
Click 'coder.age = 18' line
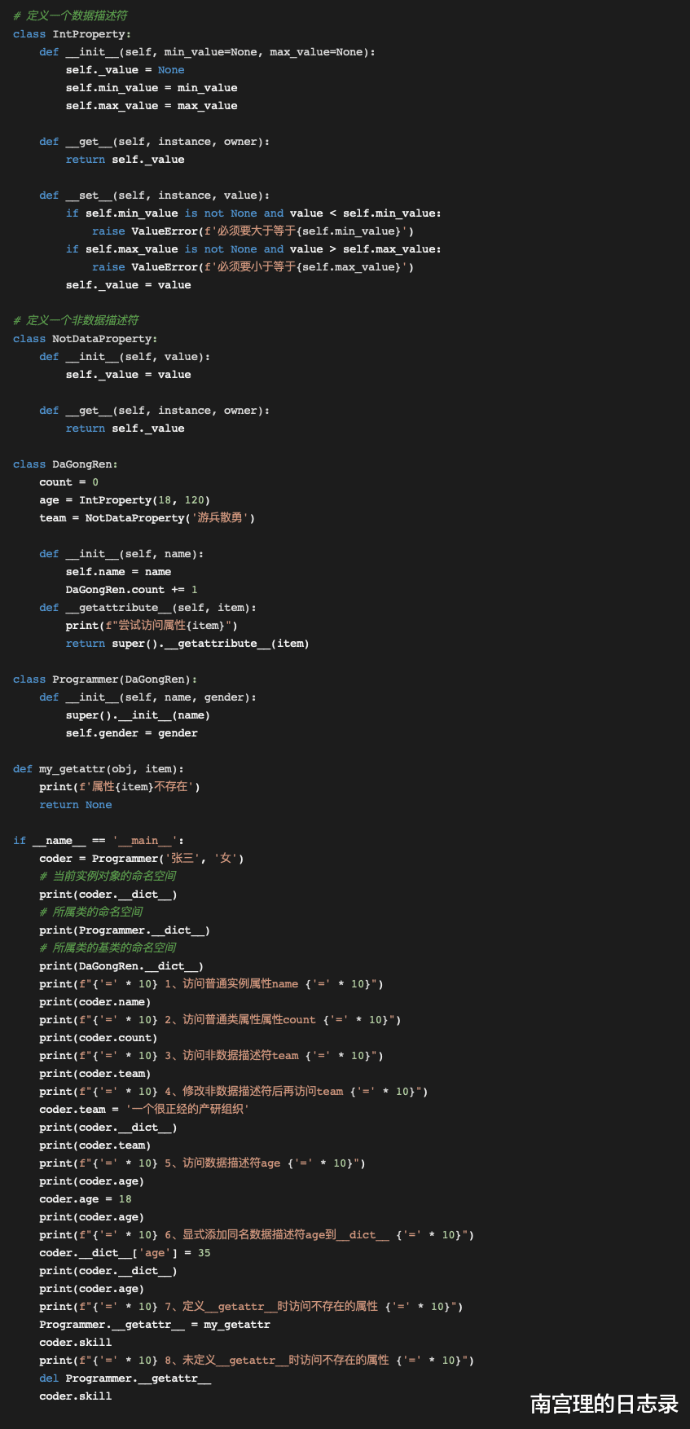click(86, 1199)
